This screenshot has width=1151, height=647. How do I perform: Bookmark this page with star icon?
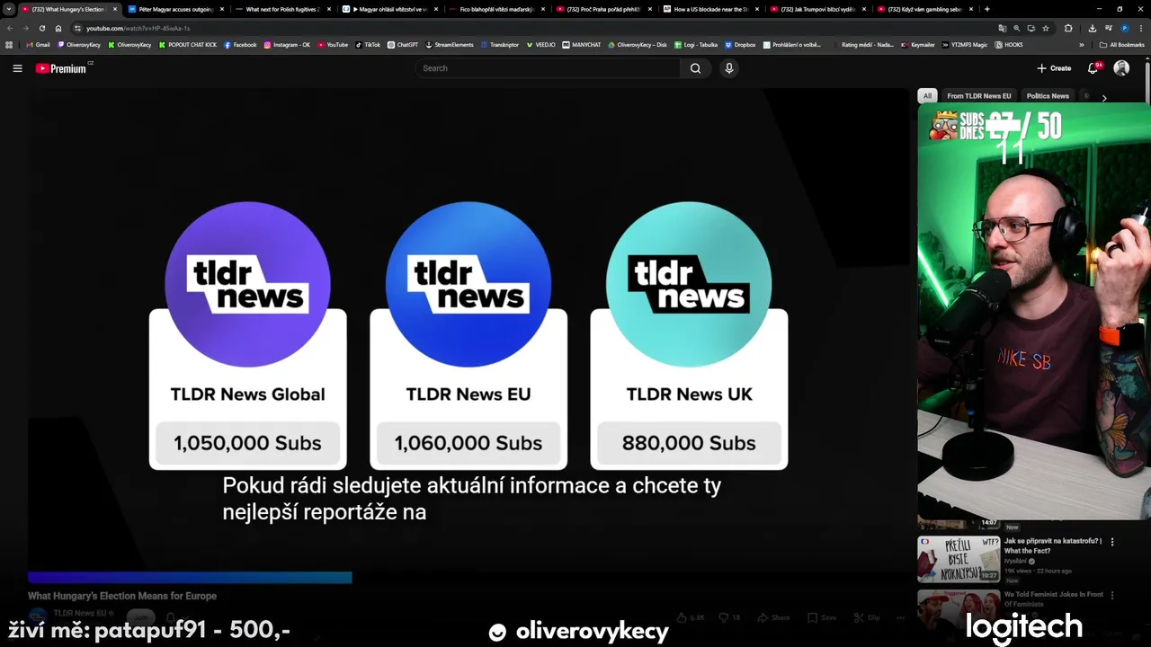click(1046, 28)
